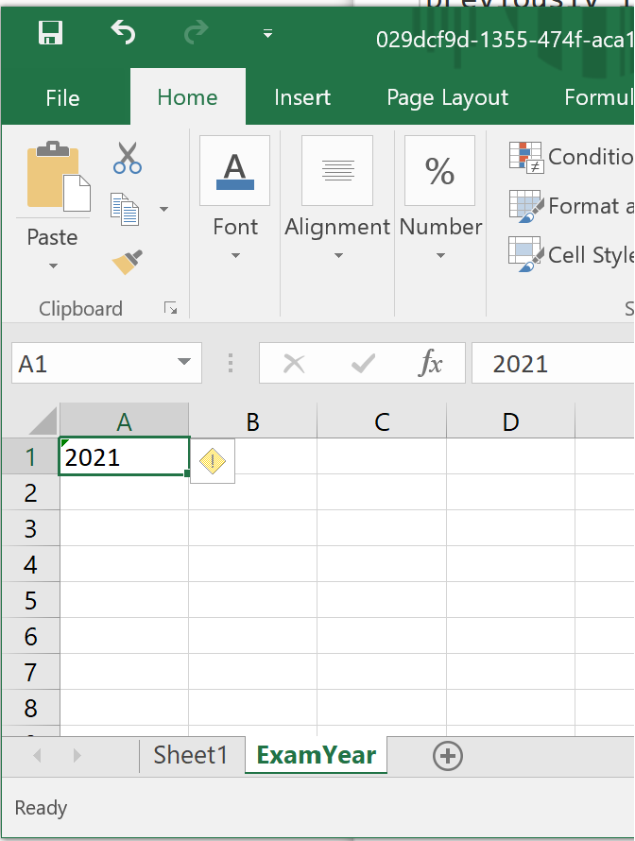
Task: Add a new sheet with plus icon
Action: pos(447,756)
